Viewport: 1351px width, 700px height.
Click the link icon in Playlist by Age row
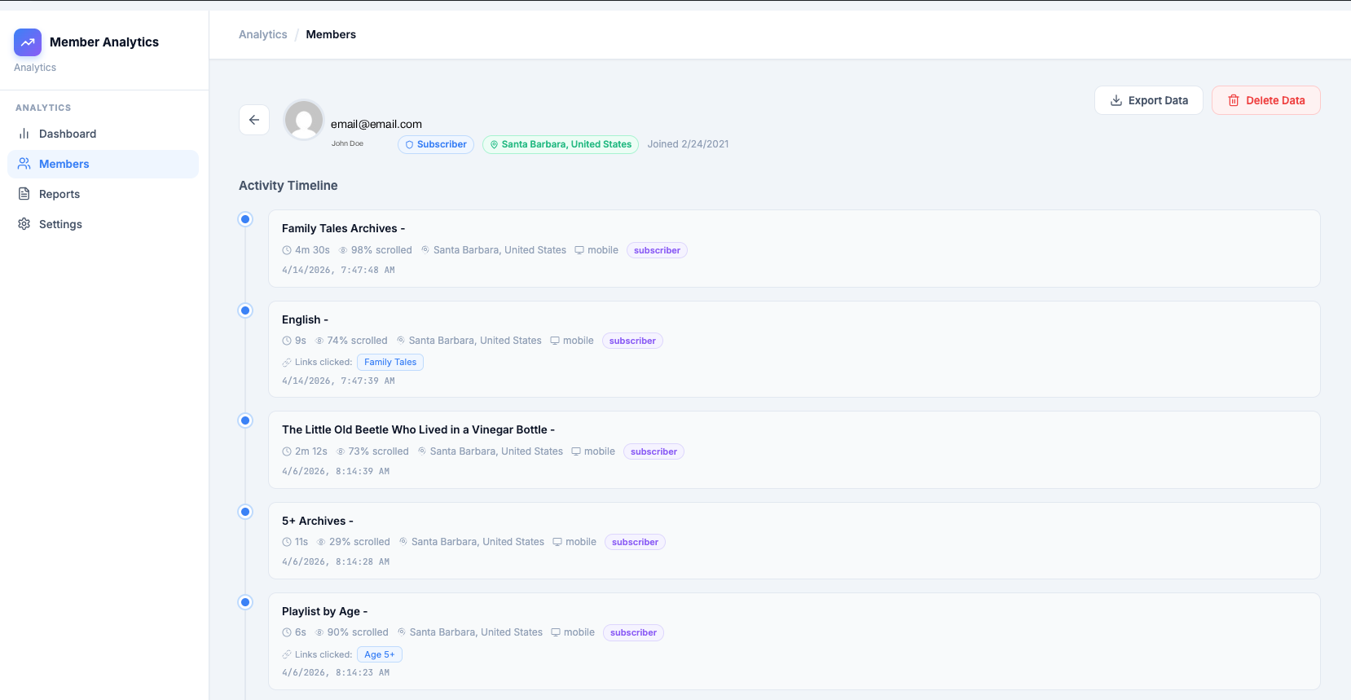[287, 654]
